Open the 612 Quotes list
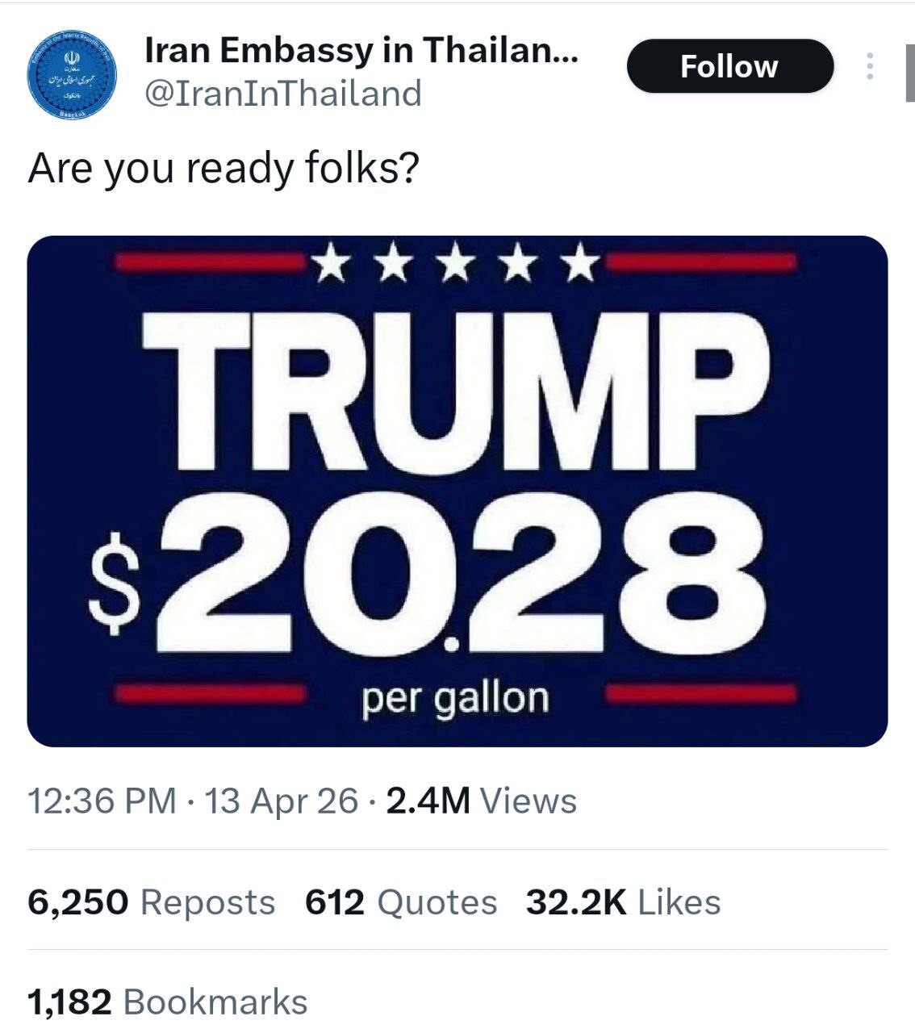 click(x=401, y=901)
